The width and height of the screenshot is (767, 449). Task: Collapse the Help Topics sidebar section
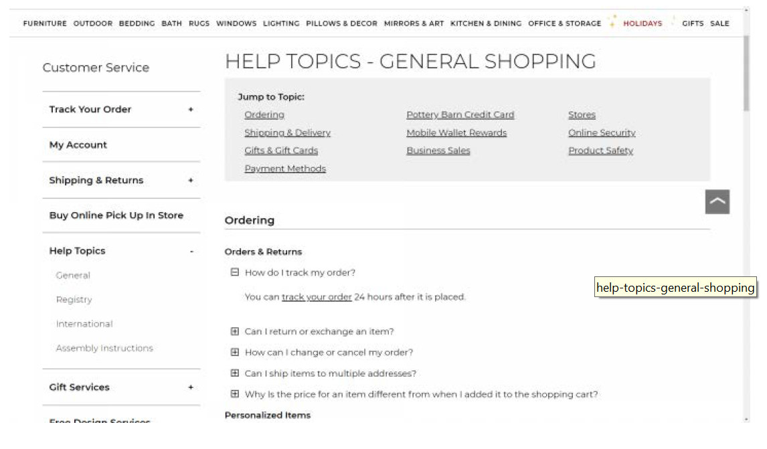(x=191, y=252)
